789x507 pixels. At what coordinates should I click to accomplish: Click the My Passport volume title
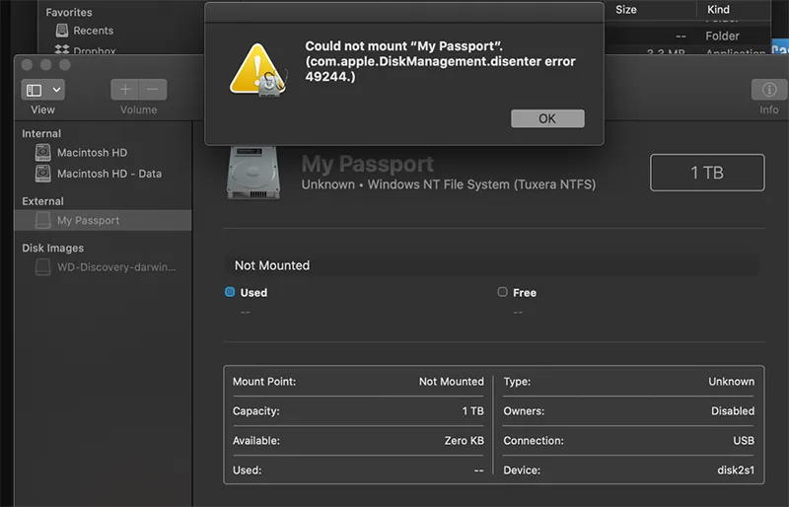(x=367, y=164)
